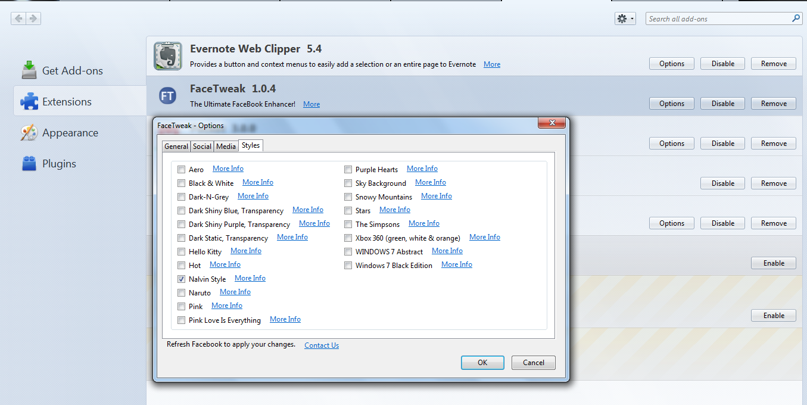807x405 pixels.
Task: Enable the Aero style checkbox
Action: point(181,170)
